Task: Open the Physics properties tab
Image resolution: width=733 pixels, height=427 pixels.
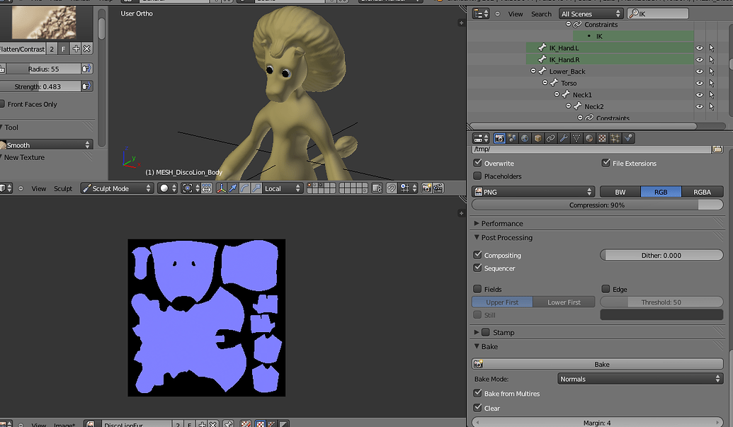Action: (x=628, y=138)
